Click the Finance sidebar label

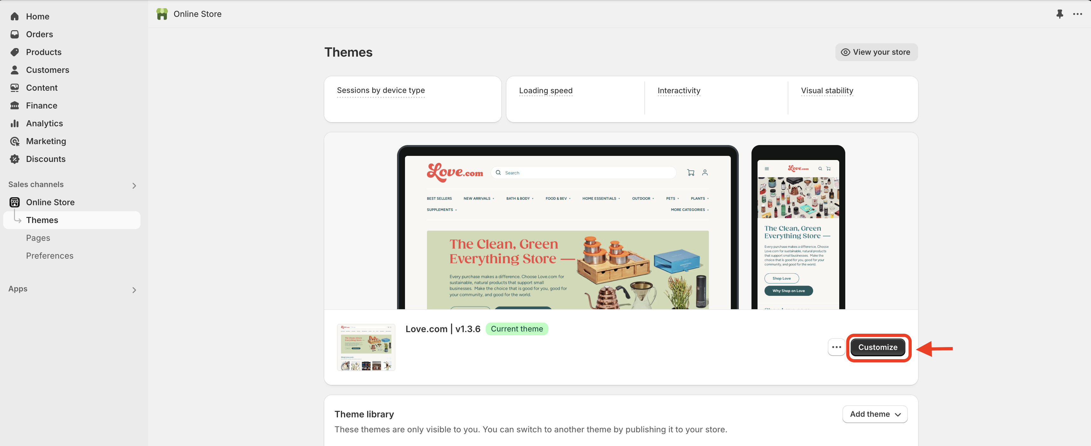(x=42, y=106)
